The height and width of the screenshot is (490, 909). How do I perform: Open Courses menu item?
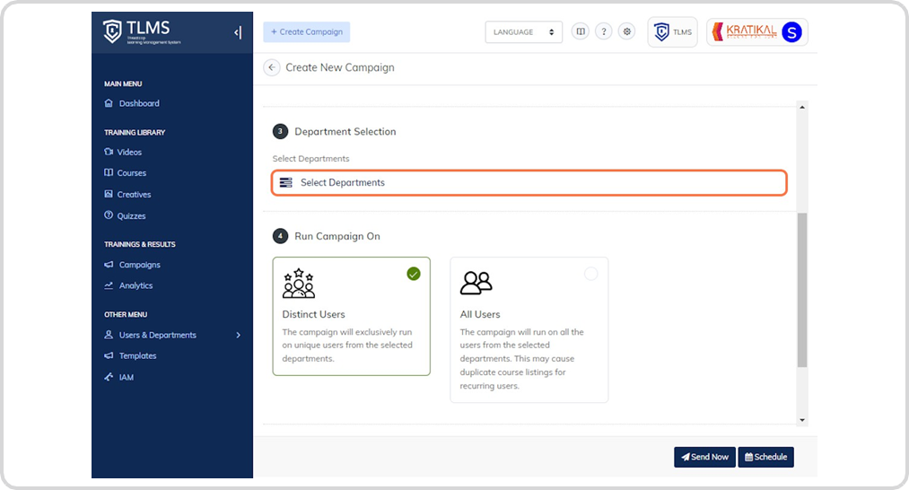click(132, 173)
